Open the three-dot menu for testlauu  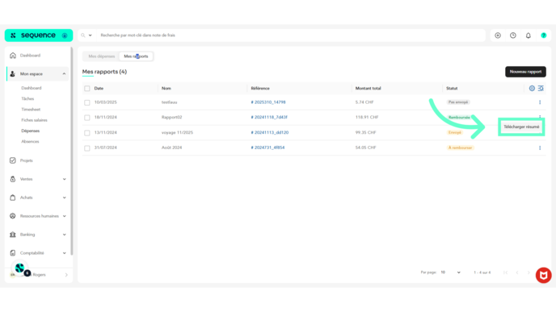540,102
